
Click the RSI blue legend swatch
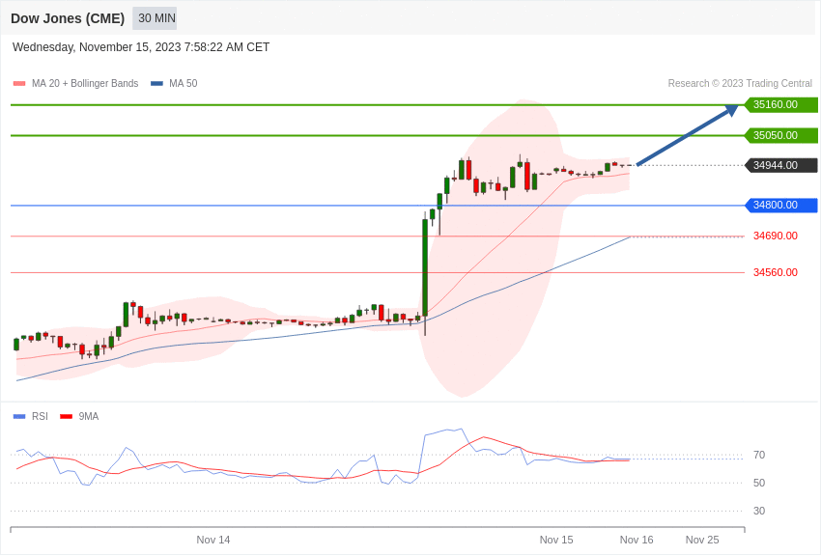(x=19, y=416)
